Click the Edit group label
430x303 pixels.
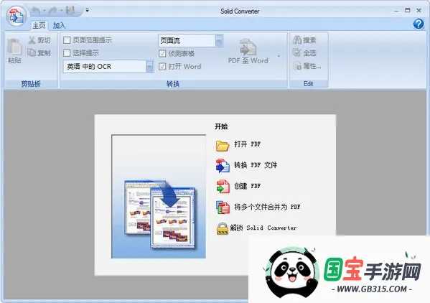point(309,83)
